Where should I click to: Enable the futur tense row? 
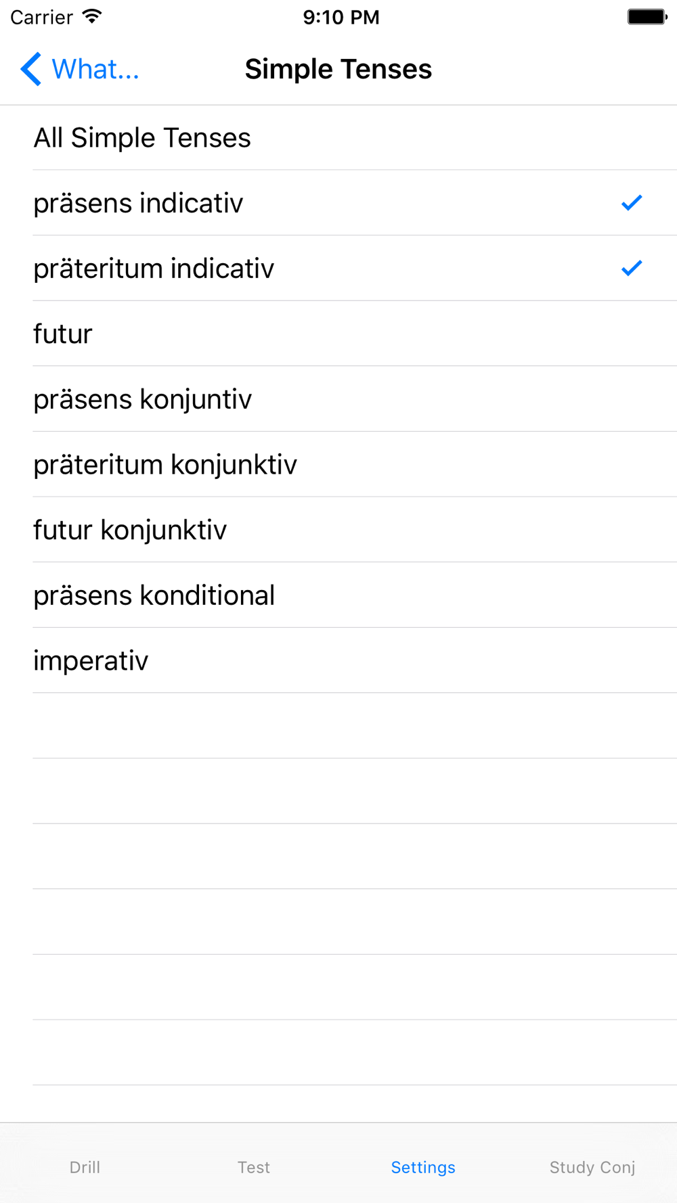[338, 334]
